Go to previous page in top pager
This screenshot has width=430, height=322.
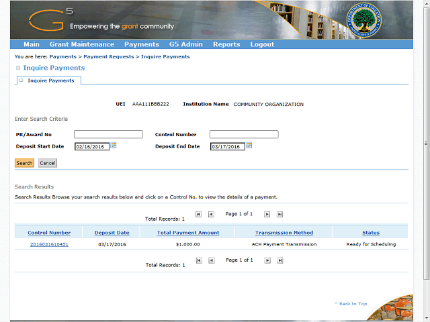(x=211, y=214)
